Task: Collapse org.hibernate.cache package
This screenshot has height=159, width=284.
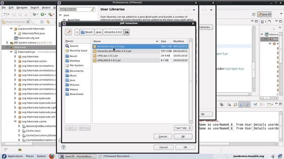Action: pos(15,121)
